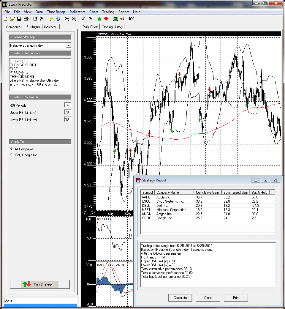Click the Cumulative Gain column header

[x=208, y=192]
